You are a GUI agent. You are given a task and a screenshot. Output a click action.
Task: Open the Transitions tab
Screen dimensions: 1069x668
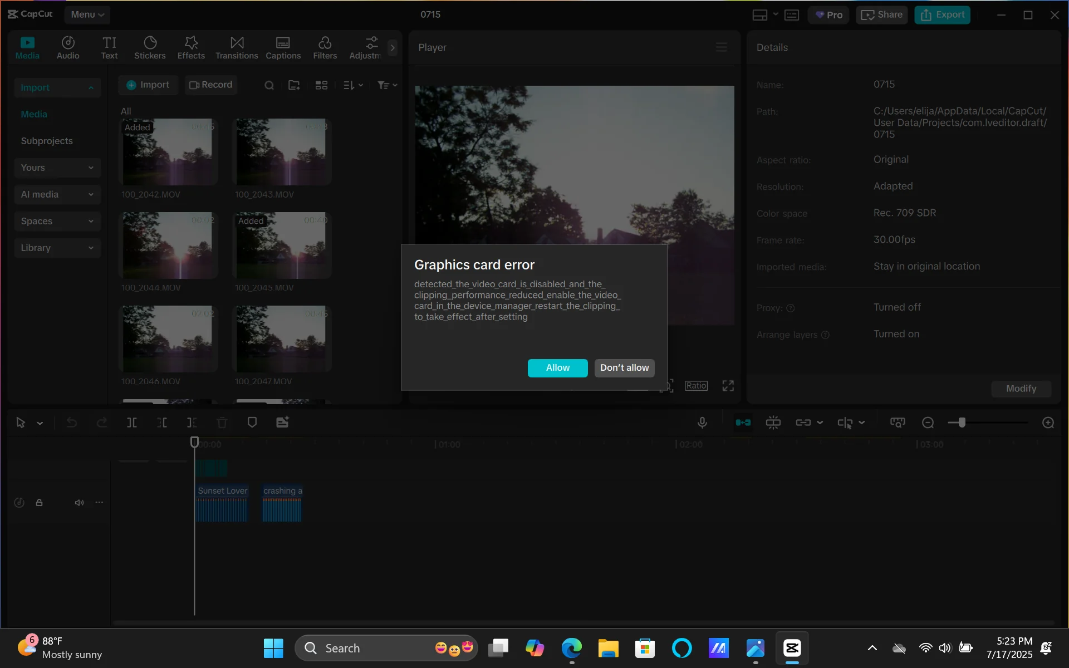pos(237,48)
